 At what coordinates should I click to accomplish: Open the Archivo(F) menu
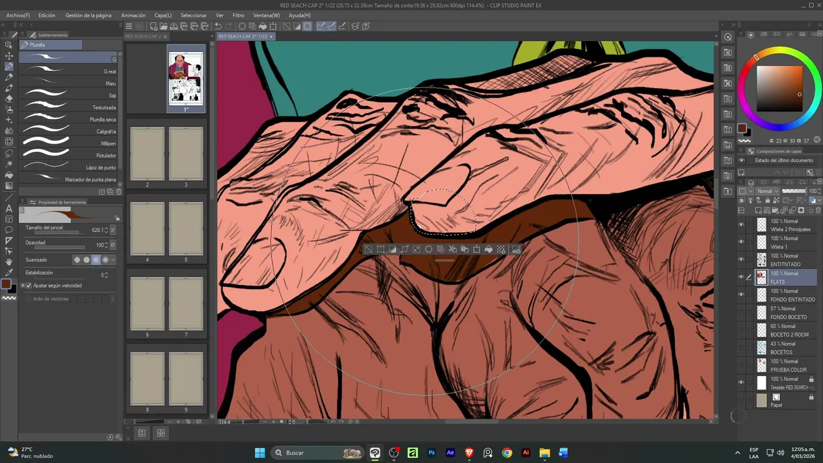point(18,15)
